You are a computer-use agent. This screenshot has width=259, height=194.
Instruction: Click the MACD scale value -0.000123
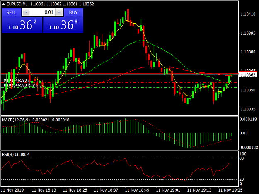point(248,148)
